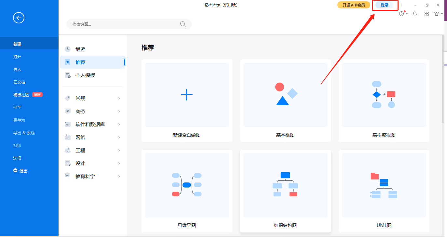Open the UML图 template thumbnail
Image resolution: width=447 pixels, height=237 pixels.
(x=384, y=185)
